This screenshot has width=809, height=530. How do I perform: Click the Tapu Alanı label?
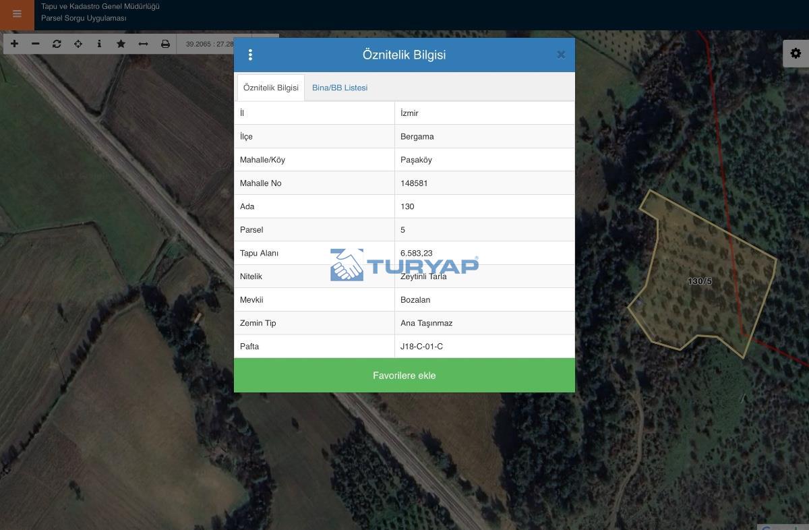(x=259, y=253)
